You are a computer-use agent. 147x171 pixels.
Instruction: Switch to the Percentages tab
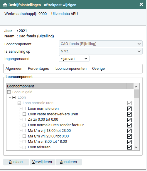[x=38, y=69]
